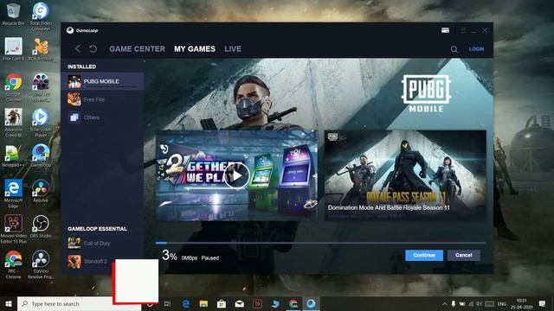Click the Call of Duty label
This screenshot has width=554, height=311.
coord(97,244)
